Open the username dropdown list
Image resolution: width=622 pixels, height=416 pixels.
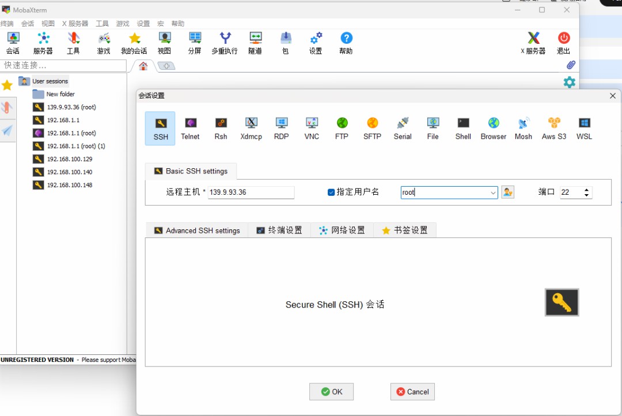click(493, 192)
